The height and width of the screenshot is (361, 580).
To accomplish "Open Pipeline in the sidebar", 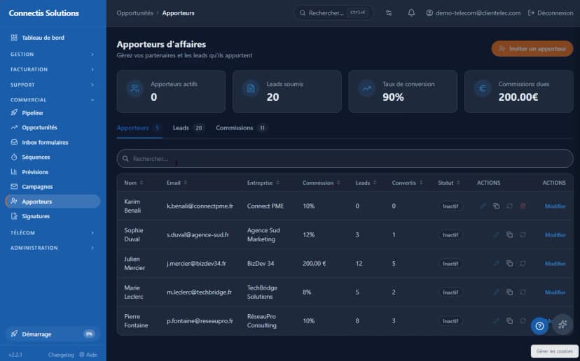I will pyautogui.click(x=53, y=113).
